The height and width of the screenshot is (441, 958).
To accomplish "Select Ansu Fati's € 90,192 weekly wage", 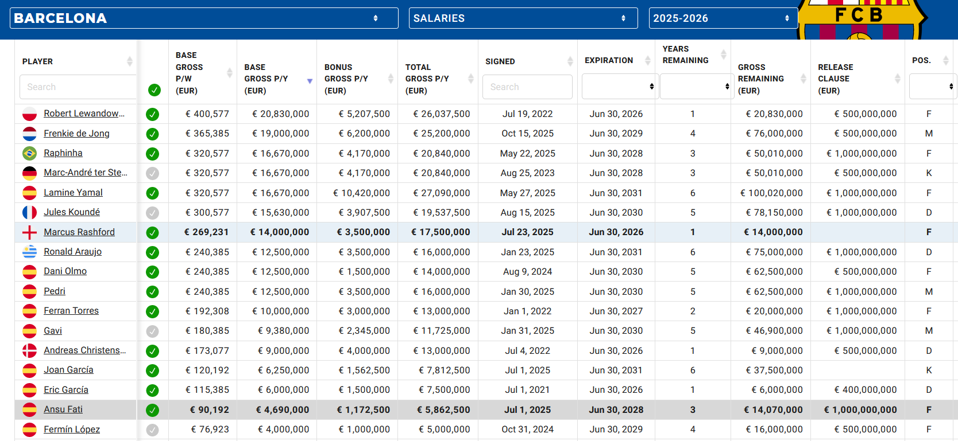I will point(210,409).
